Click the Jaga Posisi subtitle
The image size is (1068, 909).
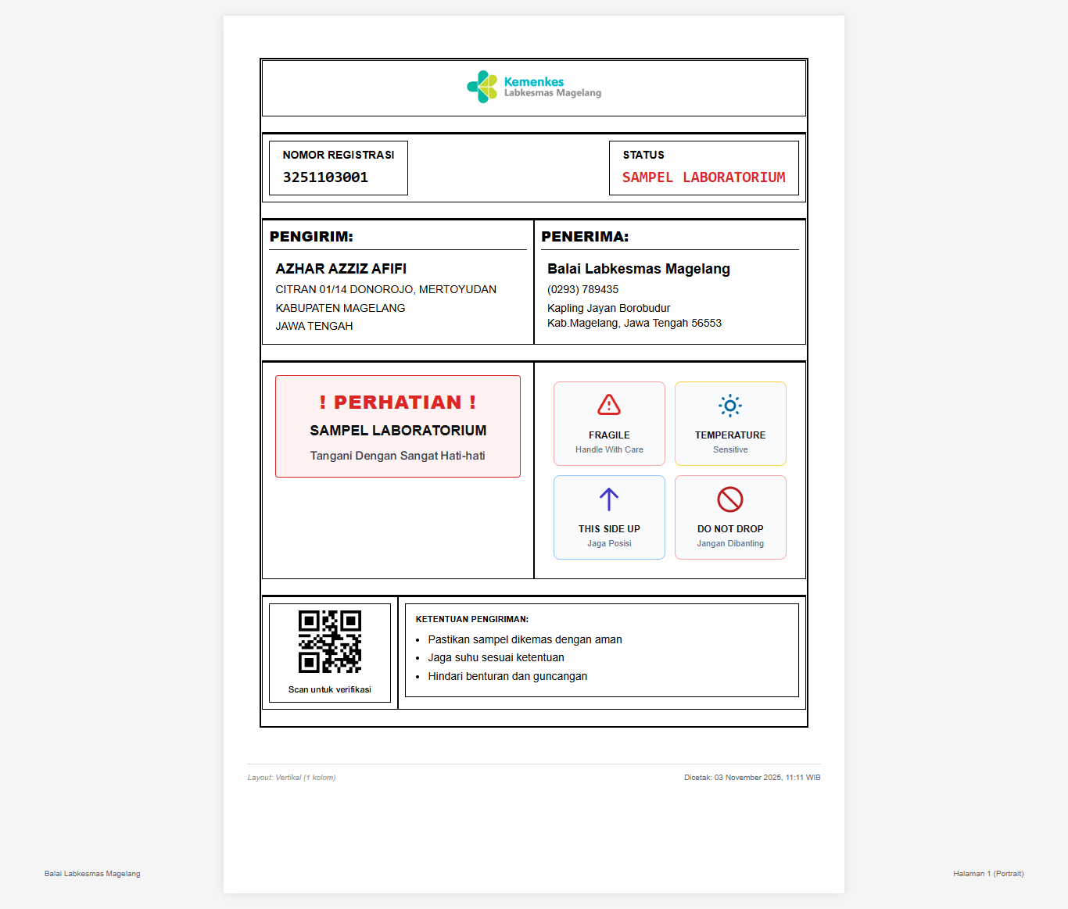[x=609, y=543]
